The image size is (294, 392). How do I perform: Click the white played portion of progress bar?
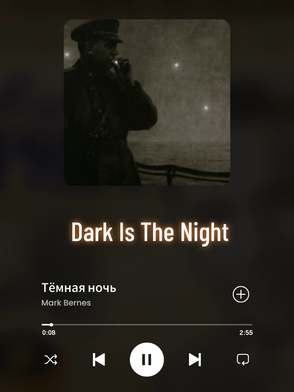[x=46, y=325]
